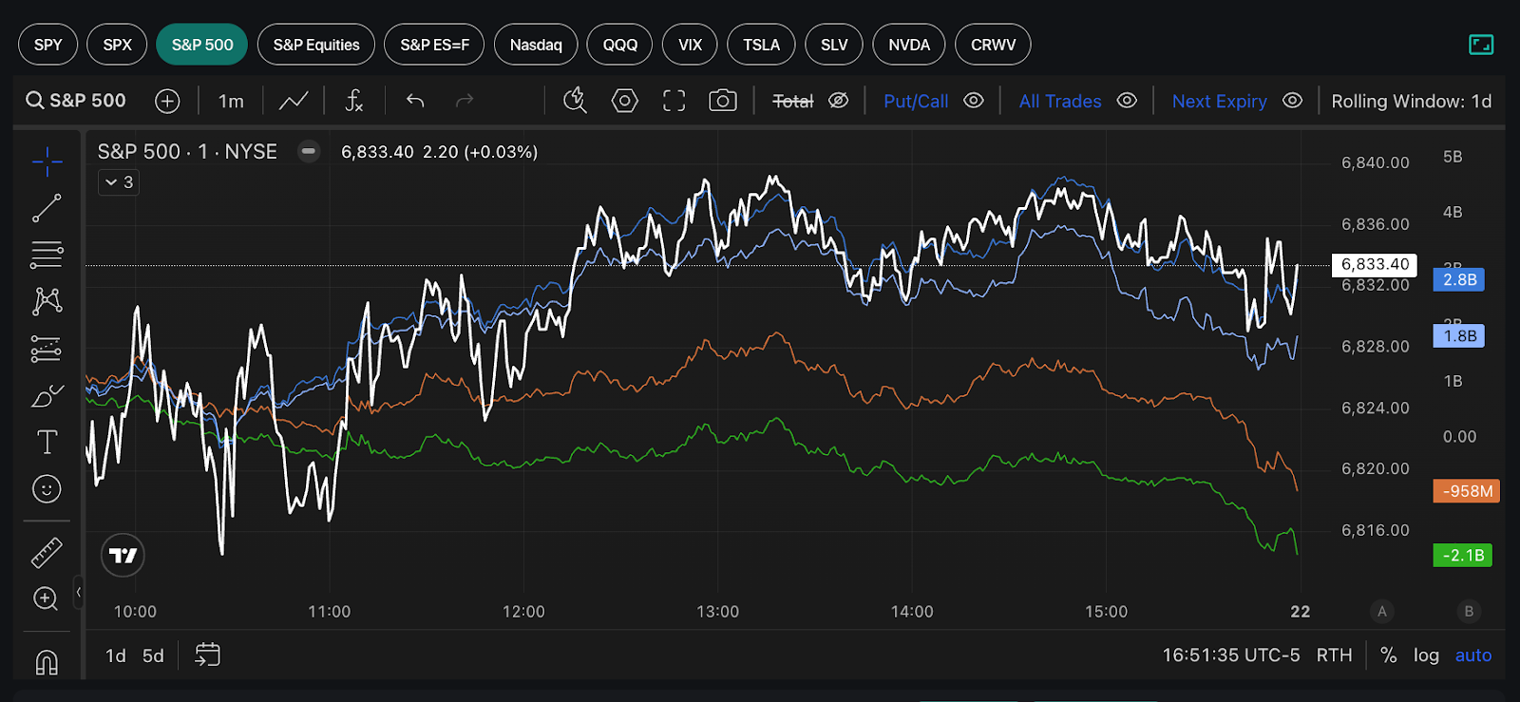1520x702 pixels.
Task: Set the range to 5d
Action: click(153, 655)
